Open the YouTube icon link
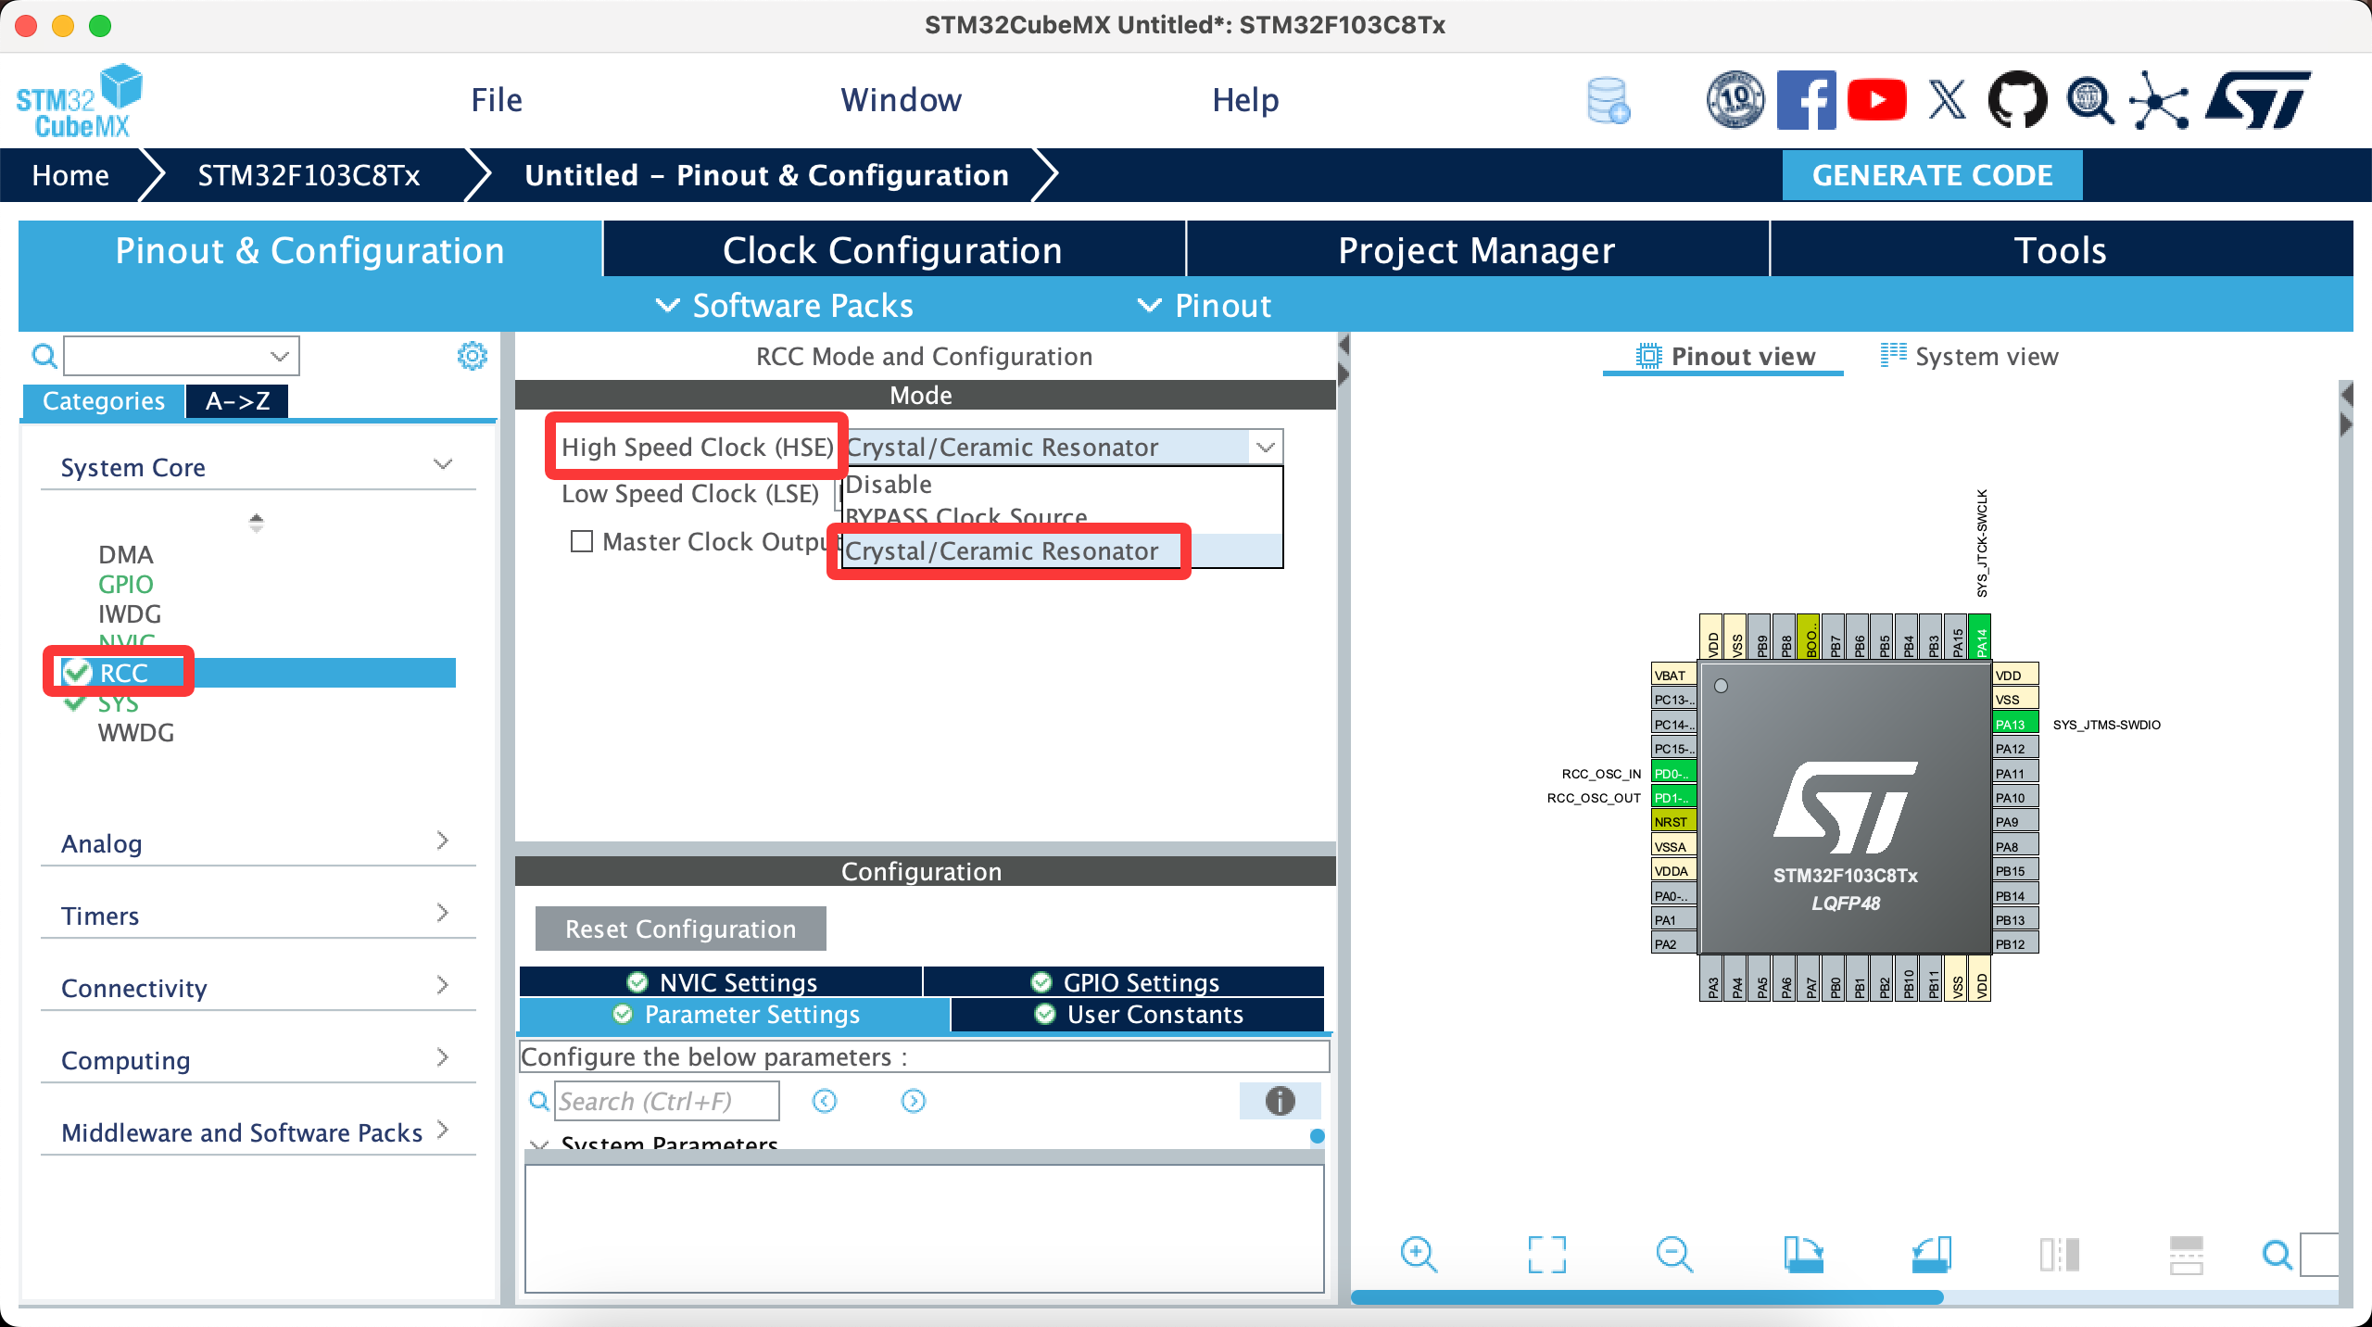Viewport: 2372px width, 1327px height. pos(1876,100)
